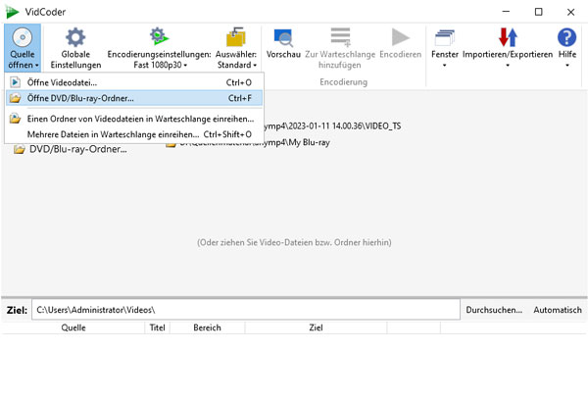Open the Hilfe question mark icon
Screen dimensions: 588x402
(x=567, y=37)
